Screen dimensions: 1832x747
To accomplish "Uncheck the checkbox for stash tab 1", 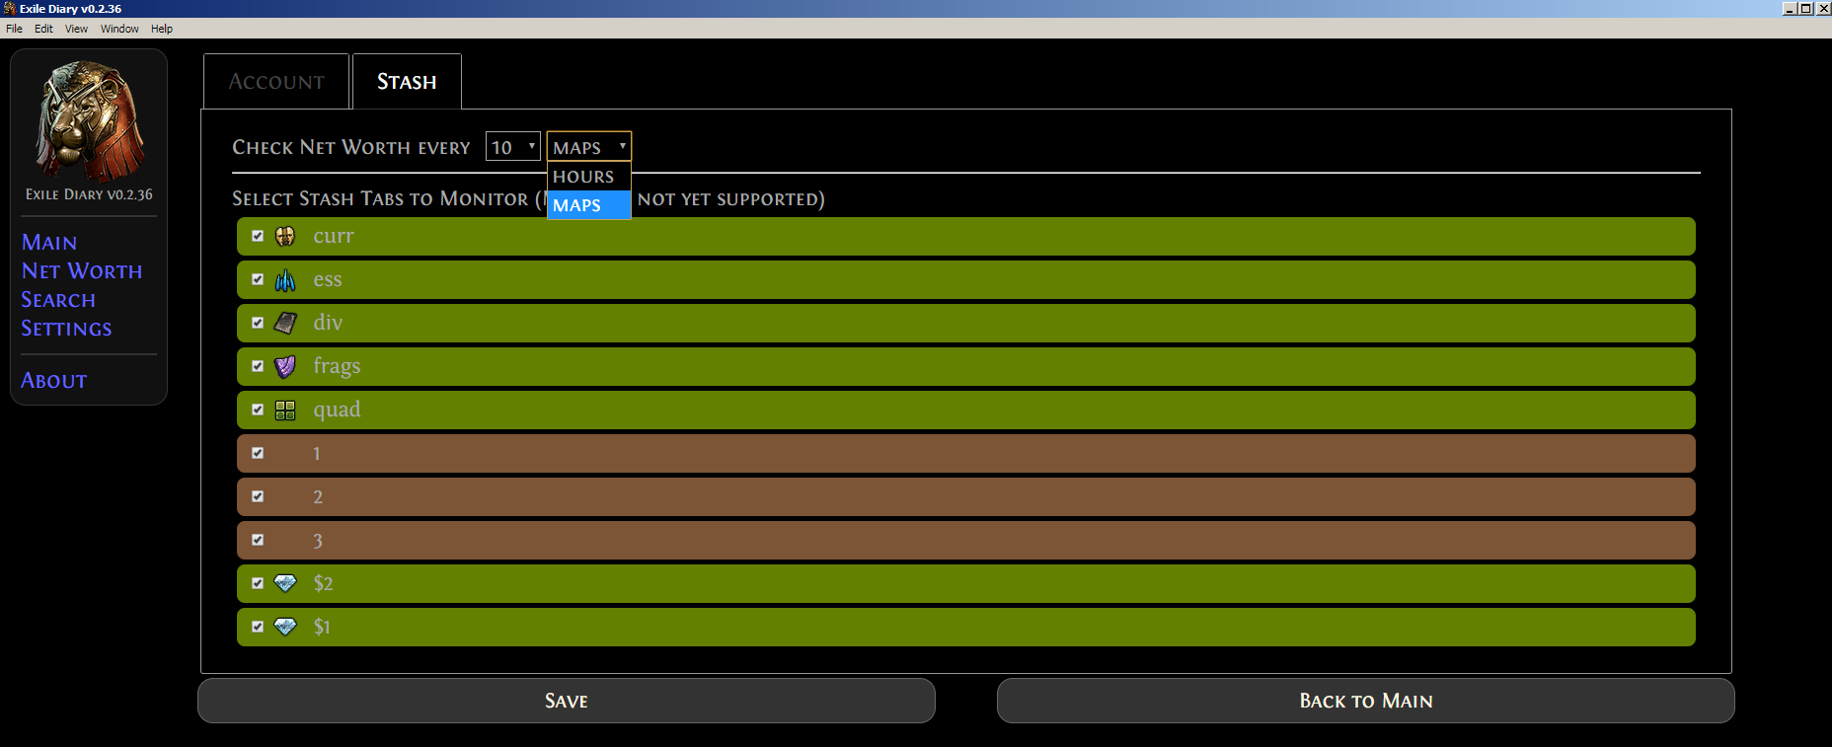I will click(x=258, y=453).
